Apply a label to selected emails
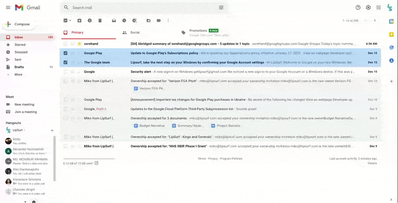The image size is (398, 203). (159, 20)
